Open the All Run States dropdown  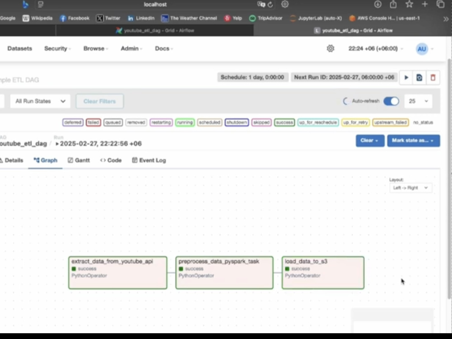point(40,101)
